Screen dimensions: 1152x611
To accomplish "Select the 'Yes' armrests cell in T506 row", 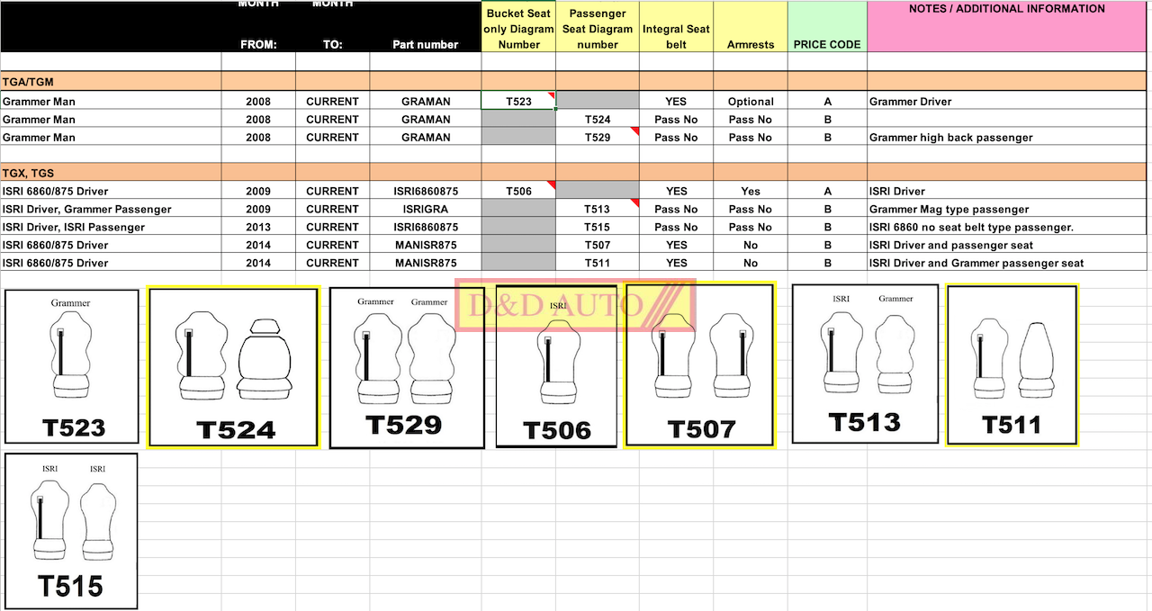I will (x=751, y=191).
